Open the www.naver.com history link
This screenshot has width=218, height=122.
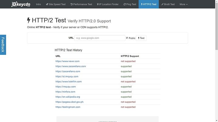[68, 61]
